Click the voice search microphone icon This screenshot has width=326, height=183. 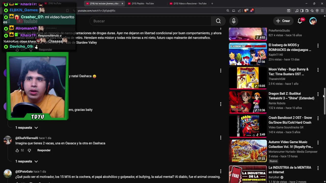(234, 21)
